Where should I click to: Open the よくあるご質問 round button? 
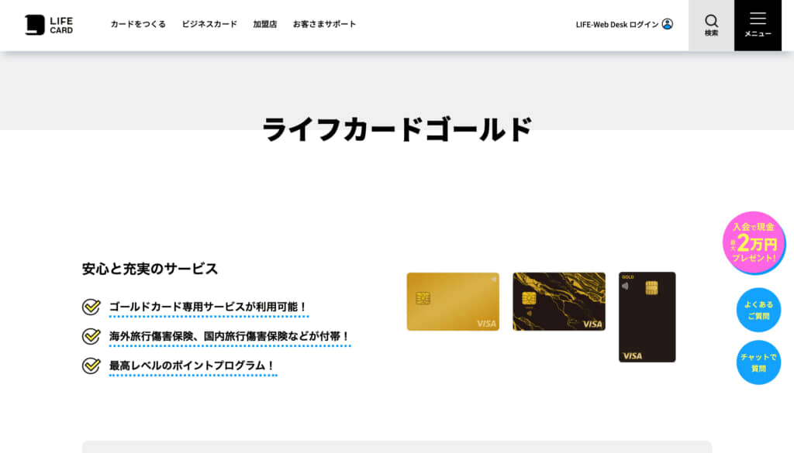pyautogui.click(x=758, y=310)
